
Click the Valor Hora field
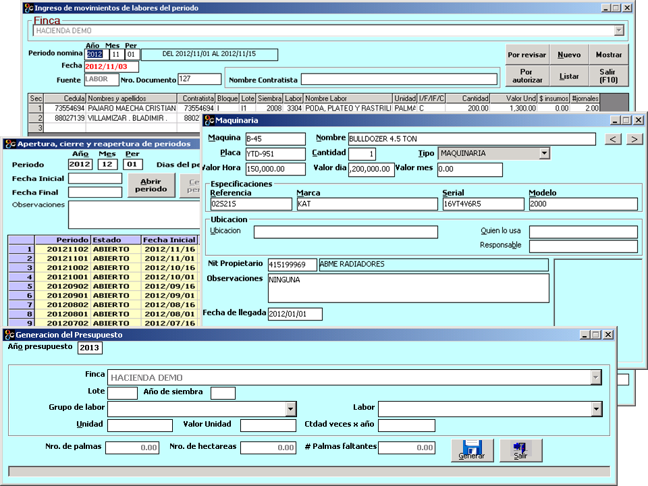[275, 169]
